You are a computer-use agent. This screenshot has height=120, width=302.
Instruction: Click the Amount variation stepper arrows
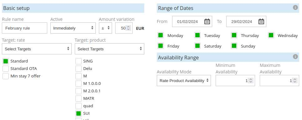point(128,28)
